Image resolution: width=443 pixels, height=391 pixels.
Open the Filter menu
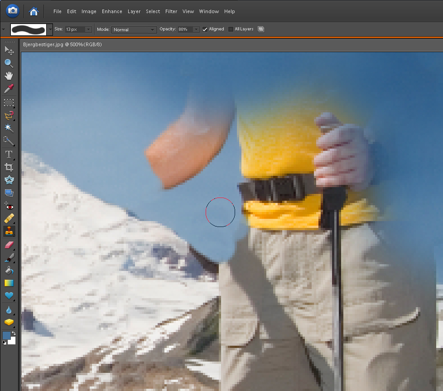click(x=171, y=11)
